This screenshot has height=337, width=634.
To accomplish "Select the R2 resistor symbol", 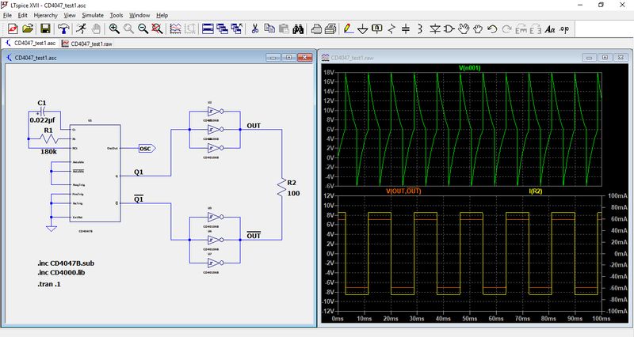I will click(x=281, y=188).
